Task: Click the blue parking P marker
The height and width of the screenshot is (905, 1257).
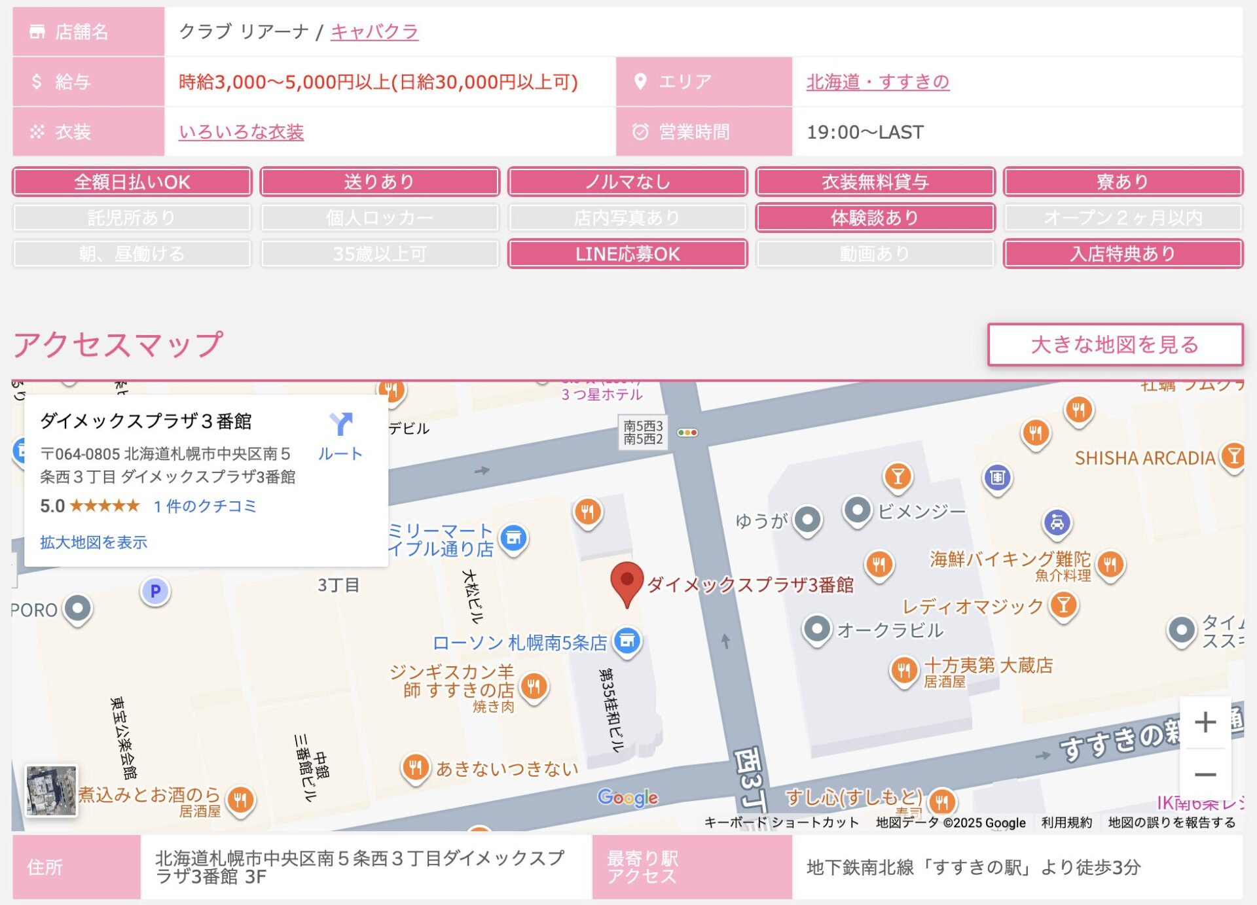Action: [155, 591]
